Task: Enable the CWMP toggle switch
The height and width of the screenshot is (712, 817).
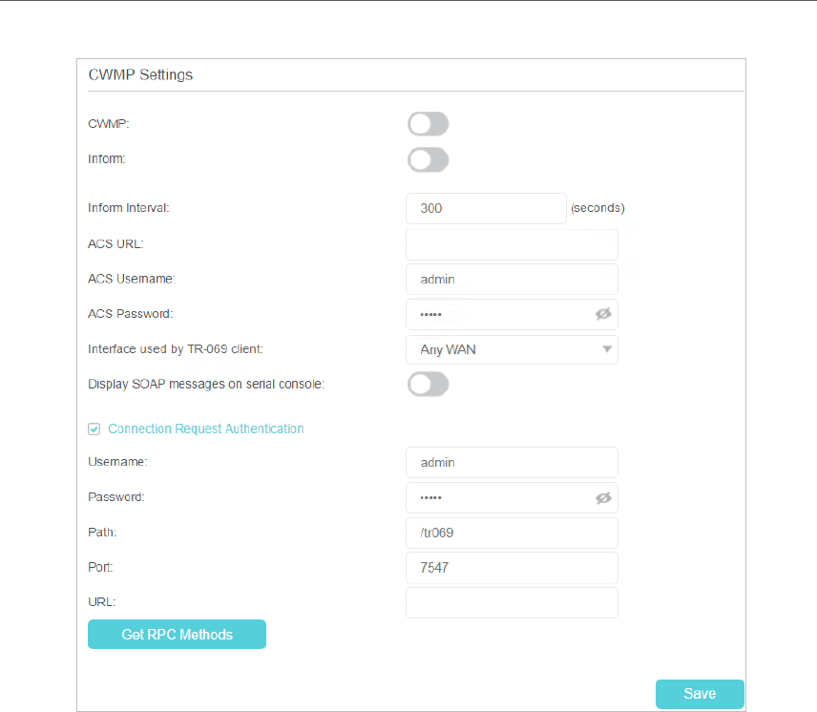Action: 428,124
